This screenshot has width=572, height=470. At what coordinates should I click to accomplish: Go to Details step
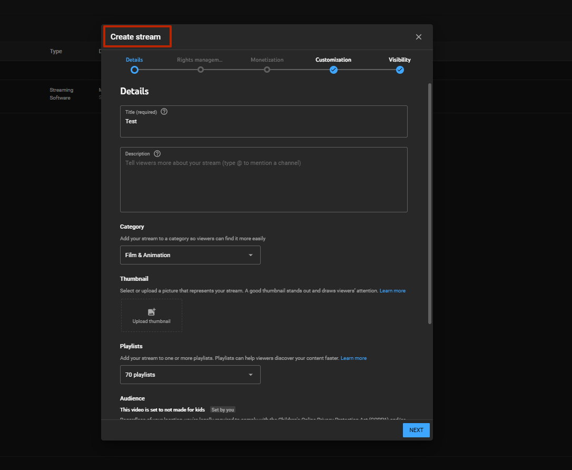point(134,60)
